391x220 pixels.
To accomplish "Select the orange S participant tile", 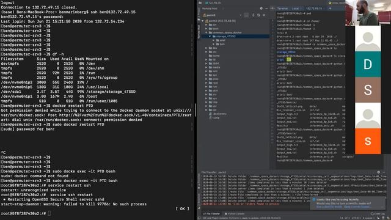I will click(x=368, y=141).
